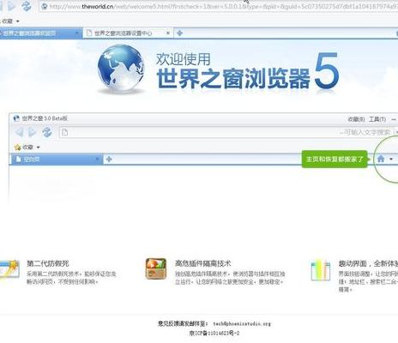This screenshot has width=398, height=343.
Task: Click the 高危插件隔离技术 heading
Action: coord(202,263)
